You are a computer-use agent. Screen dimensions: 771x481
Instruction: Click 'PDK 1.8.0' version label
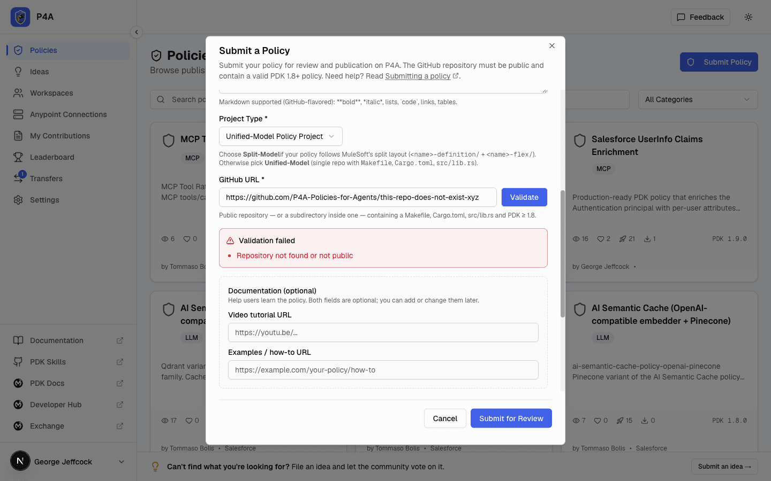(729, 421)
